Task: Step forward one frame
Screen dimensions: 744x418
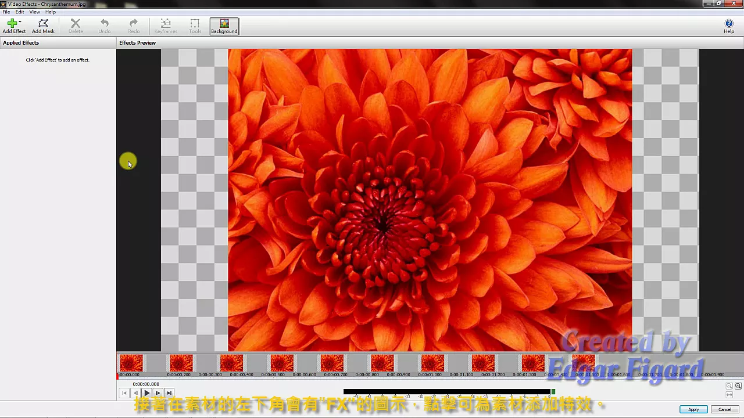Action: (158, 393)
